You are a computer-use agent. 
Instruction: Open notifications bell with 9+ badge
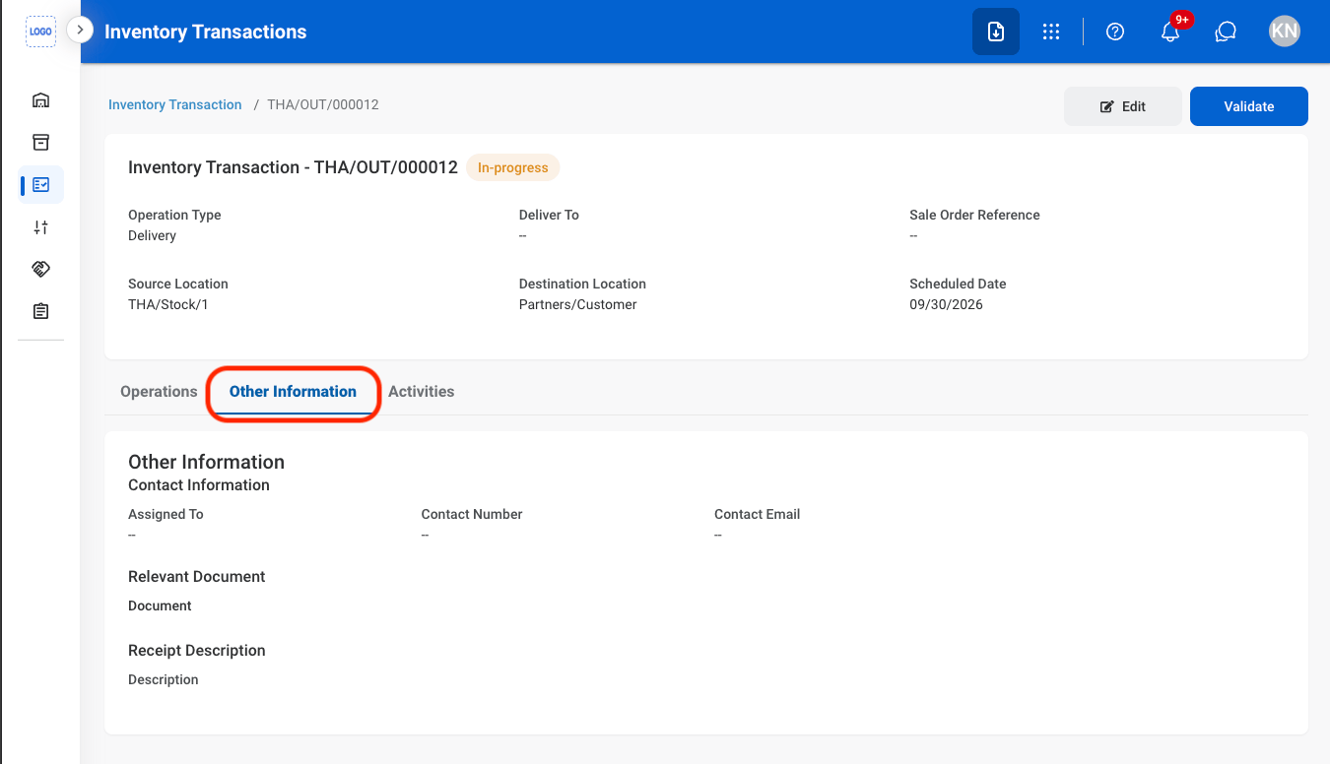point(1170,32)
